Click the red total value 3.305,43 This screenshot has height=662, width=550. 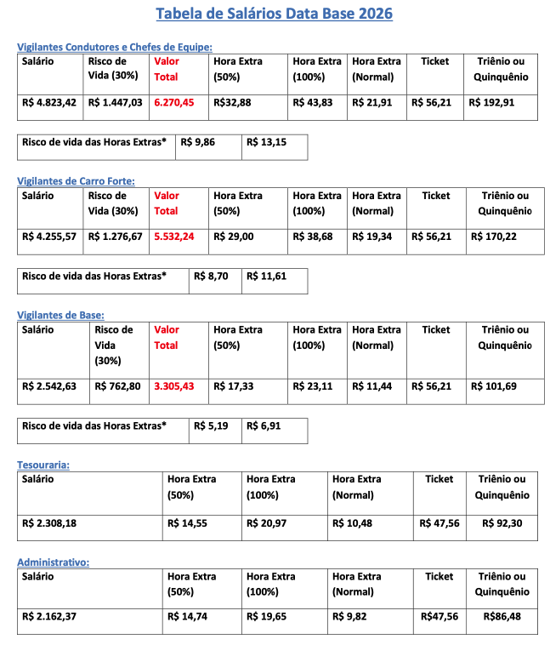point(174,386)
